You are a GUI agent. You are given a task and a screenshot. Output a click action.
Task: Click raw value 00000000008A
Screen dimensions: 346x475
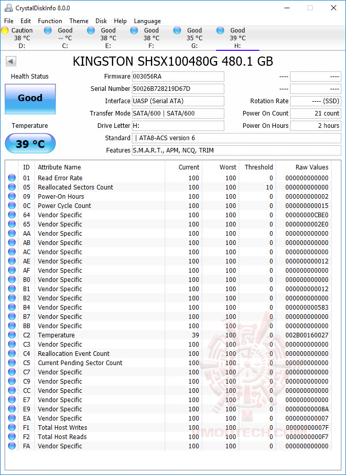(307, 409)
